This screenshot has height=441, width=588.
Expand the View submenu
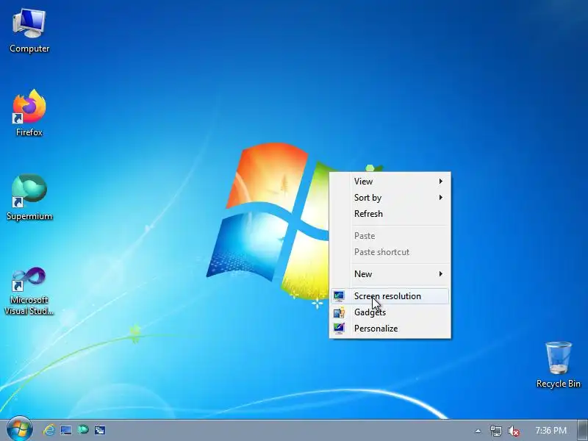390,182
